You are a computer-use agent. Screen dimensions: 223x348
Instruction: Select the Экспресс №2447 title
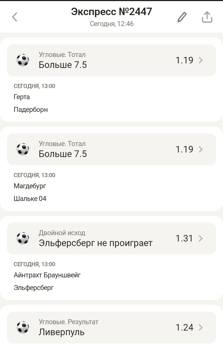[x=111, y=12]
